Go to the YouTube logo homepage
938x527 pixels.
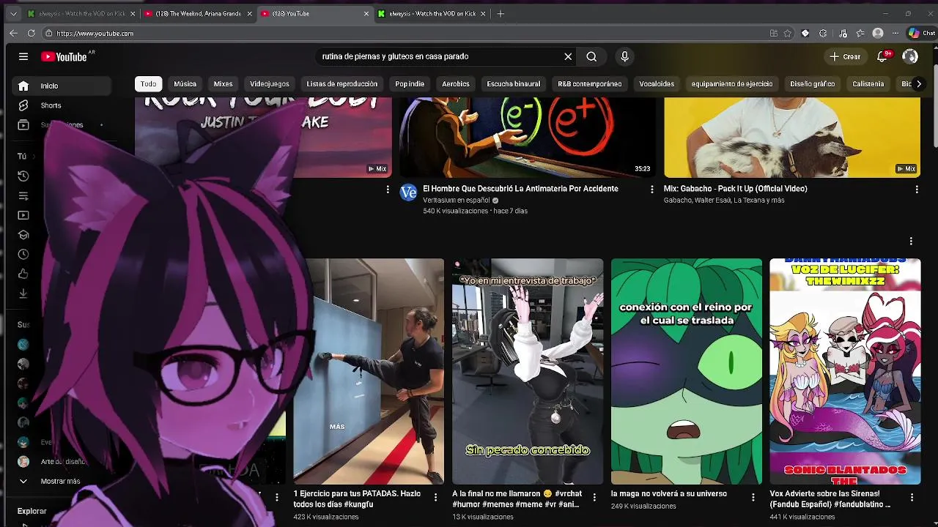point(64,56)
